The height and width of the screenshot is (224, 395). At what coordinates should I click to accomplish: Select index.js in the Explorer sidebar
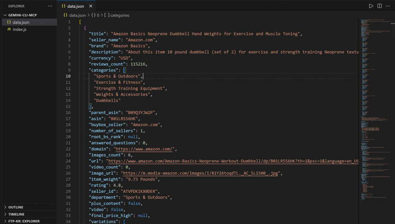[19, 29]
